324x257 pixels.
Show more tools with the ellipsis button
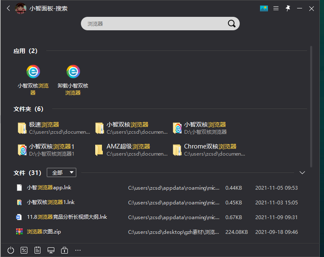click(x=78, y=250)
